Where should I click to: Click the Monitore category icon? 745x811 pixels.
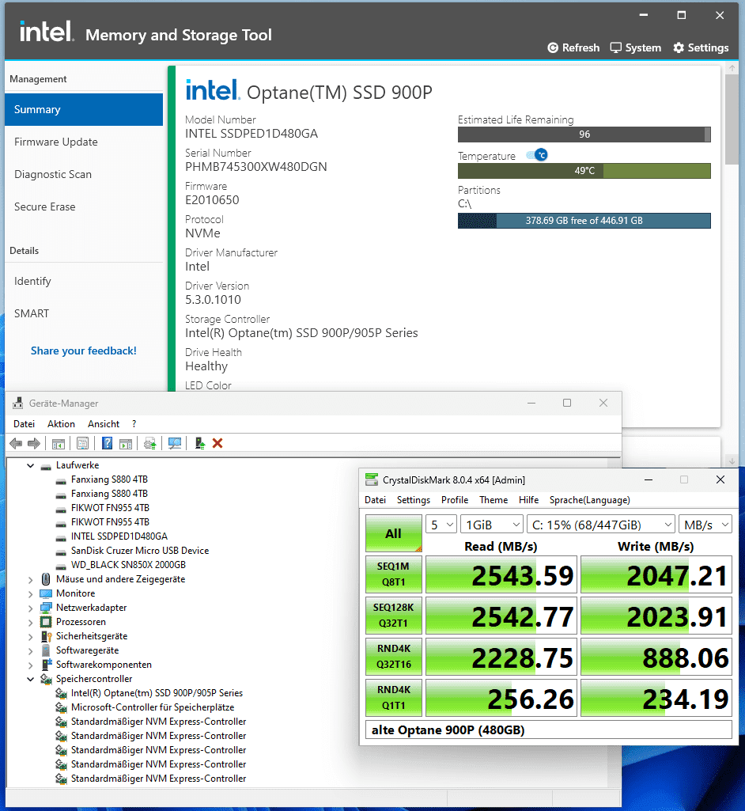46,593
